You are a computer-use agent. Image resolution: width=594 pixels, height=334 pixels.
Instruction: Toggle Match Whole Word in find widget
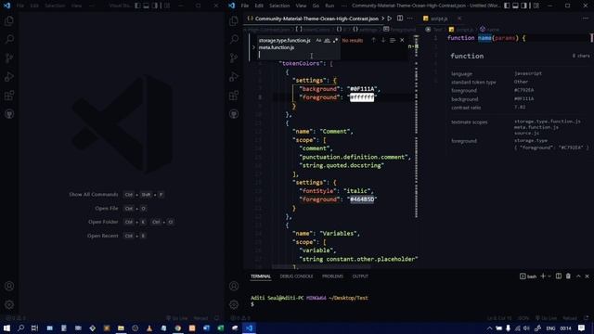click(327, 40)
